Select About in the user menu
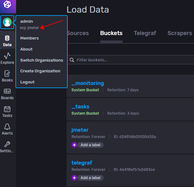194x187 pixels. click(26, 49)
